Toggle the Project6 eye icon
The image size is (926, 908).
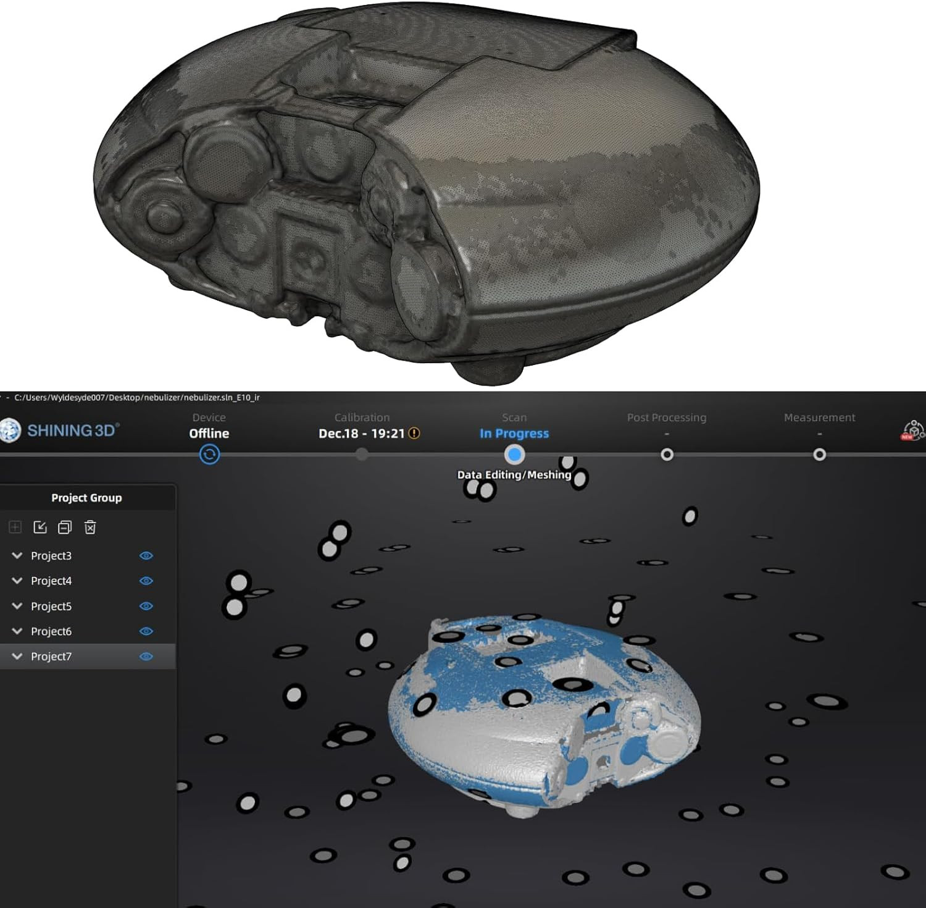146,631
